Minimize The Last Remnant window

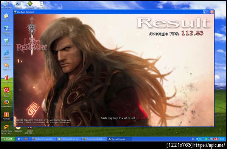pyautogui.click(x=205, y=12)
